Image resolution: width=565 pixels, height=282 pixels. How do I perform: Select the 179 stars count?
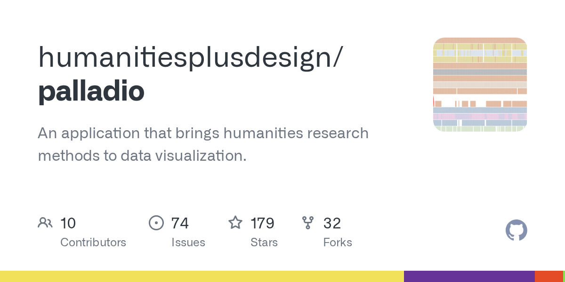coord(262,223)
